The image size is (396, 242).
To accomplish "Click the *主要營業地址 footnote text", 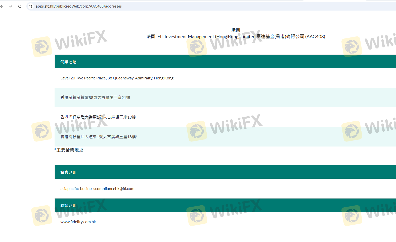I will tap(69, 150).
